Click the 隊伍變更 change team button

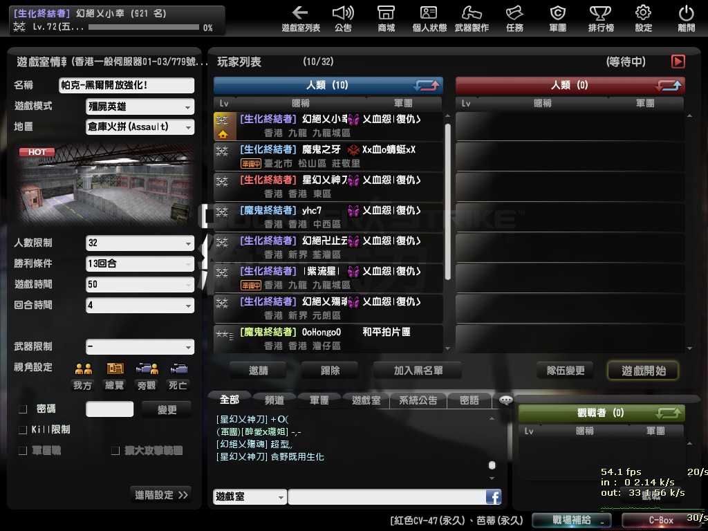point(566,371)
